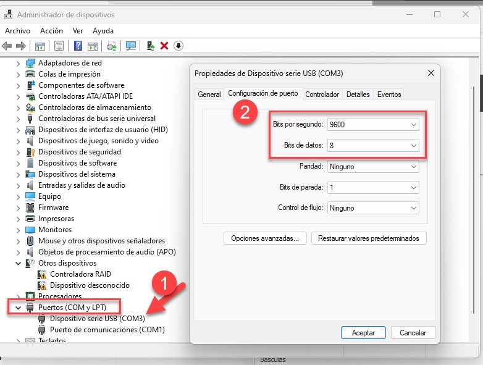Select Controladoras ATA/ATAPI IDE row
The image size is (483, 365).
[86, 96]
